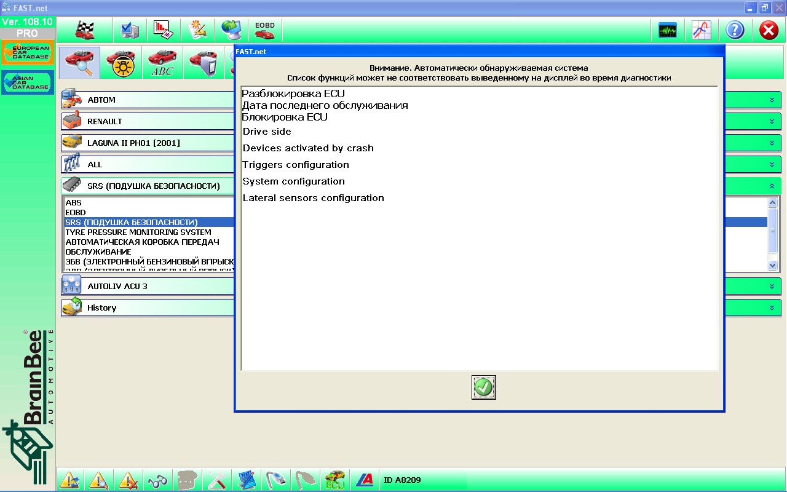Select System configuration in the dialog
This screenshot has height=492, width=787.
point(294,181)
